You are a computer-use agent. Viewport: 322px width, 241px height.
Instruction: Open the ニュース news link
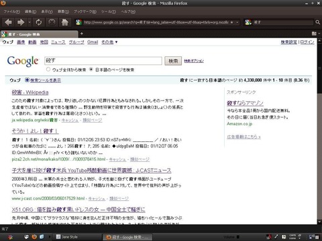pyautogui.click(x=58, y=42)
